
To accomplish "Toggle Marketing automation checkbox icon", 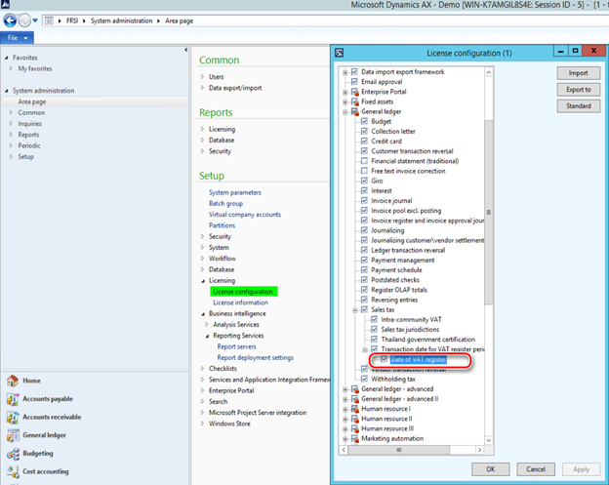I will [355, 439].
